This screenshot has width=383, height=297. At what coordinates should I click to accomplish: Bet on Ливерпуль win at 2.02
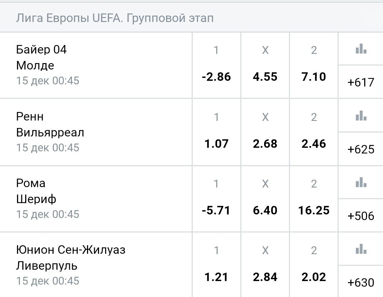314,277
